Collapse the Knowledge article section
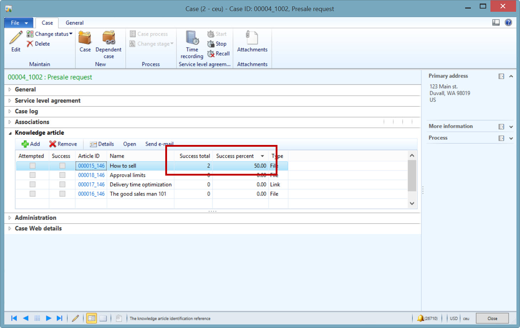The image size is (520, 328). (10, 133)
